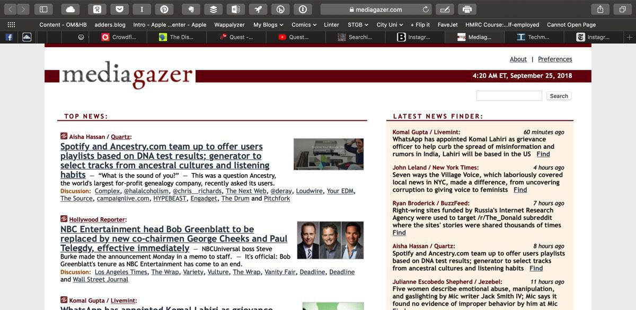
Task: Open the NBC co-chairmen portraits thumbnail
Action: pyautogui.click(x=330, y=240)
